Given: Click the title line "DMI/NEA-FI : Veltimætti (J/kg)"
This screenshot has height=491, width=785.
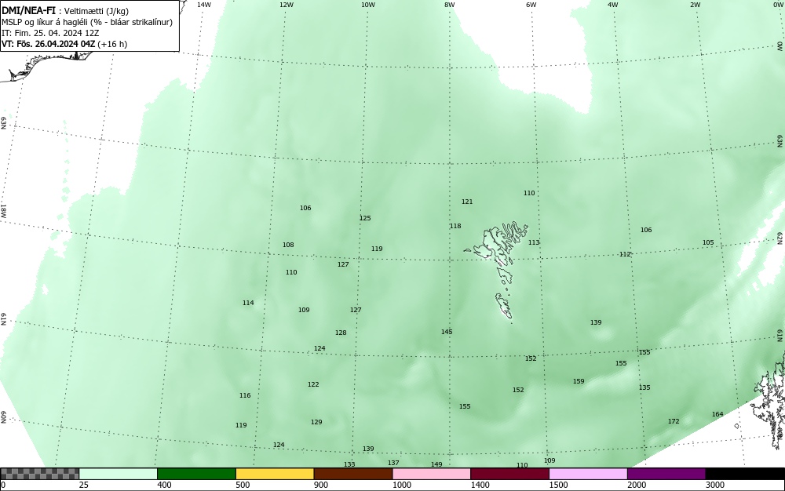Looking at the screenshot, I should point(66,10).
